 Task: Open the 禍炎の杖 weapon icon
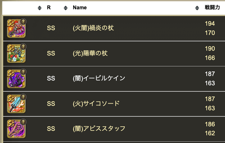tap(16, 29)
